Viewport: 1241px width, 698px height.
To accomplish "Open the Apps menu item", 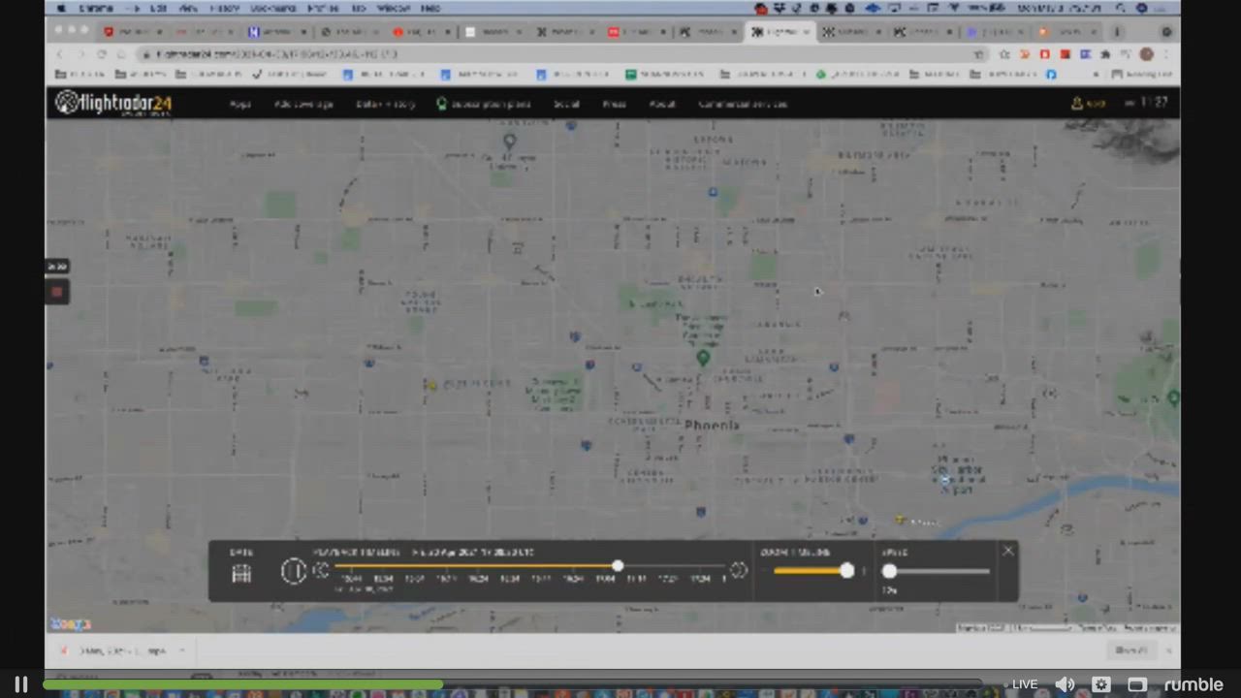I will click(x=239, y=104).
